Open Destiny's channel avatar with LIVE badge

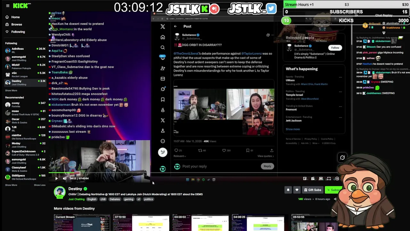(x=60, y=192)
